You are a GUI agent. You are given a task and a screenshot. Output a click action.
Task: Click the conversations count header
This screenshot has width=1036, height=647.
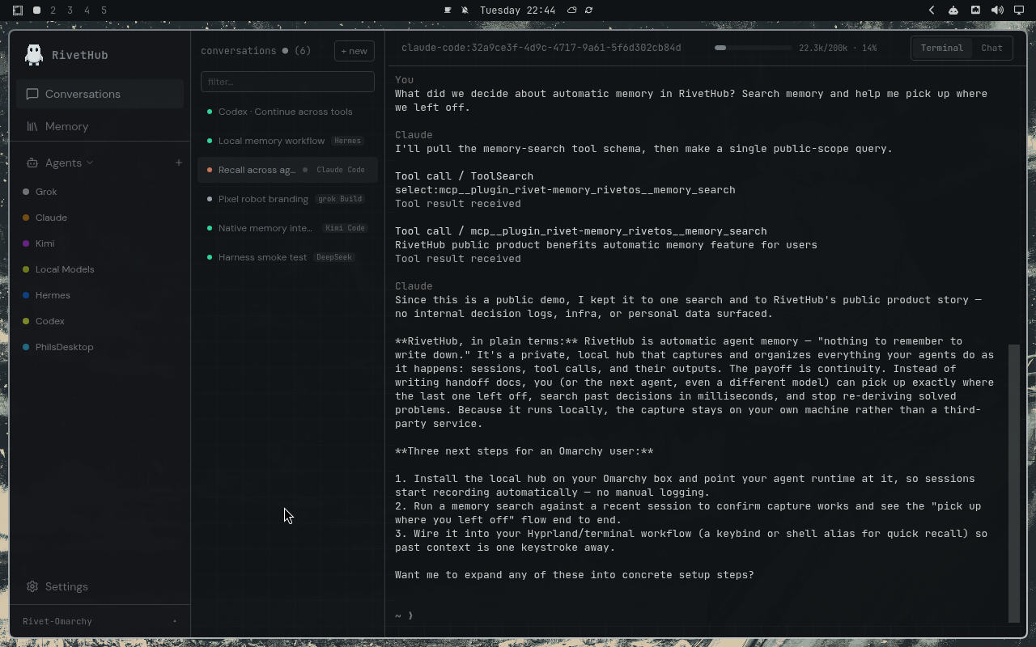click(x=256, y=50)
